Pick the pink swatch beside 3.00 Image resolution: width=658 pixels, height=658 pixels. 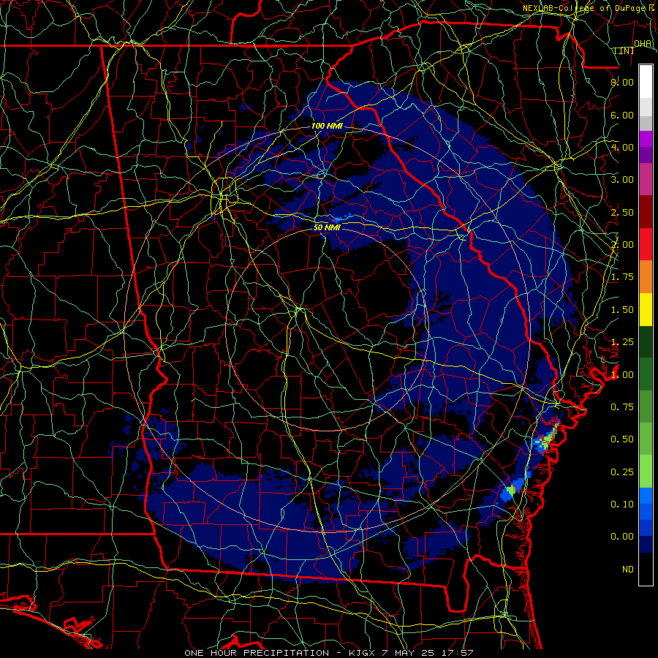(x=646, y=180)
